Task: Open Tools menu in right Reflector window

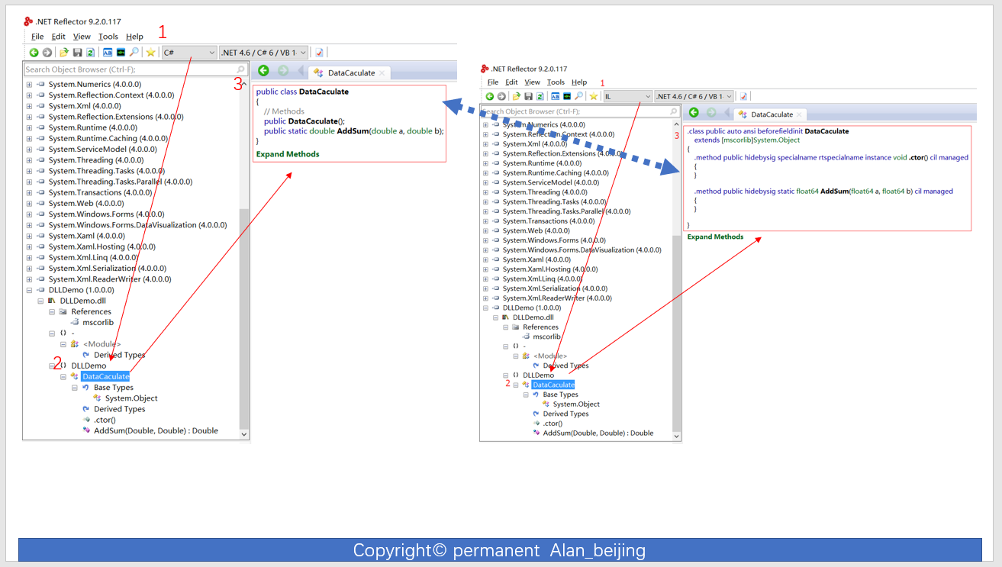Action: pyautogui.click(x=556, y=82)
